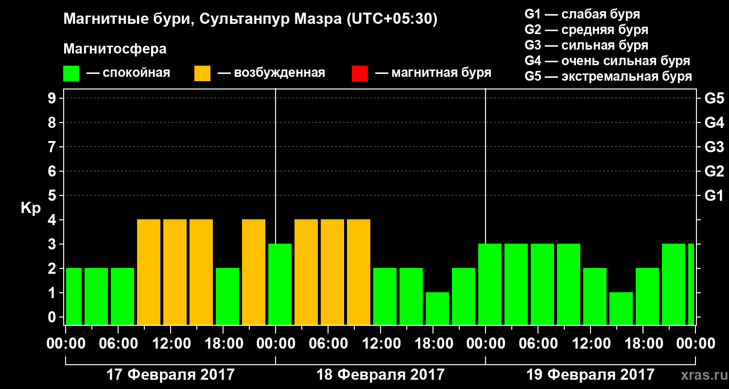Click 'G4 — очень сильная буря' description

point(607,61)
